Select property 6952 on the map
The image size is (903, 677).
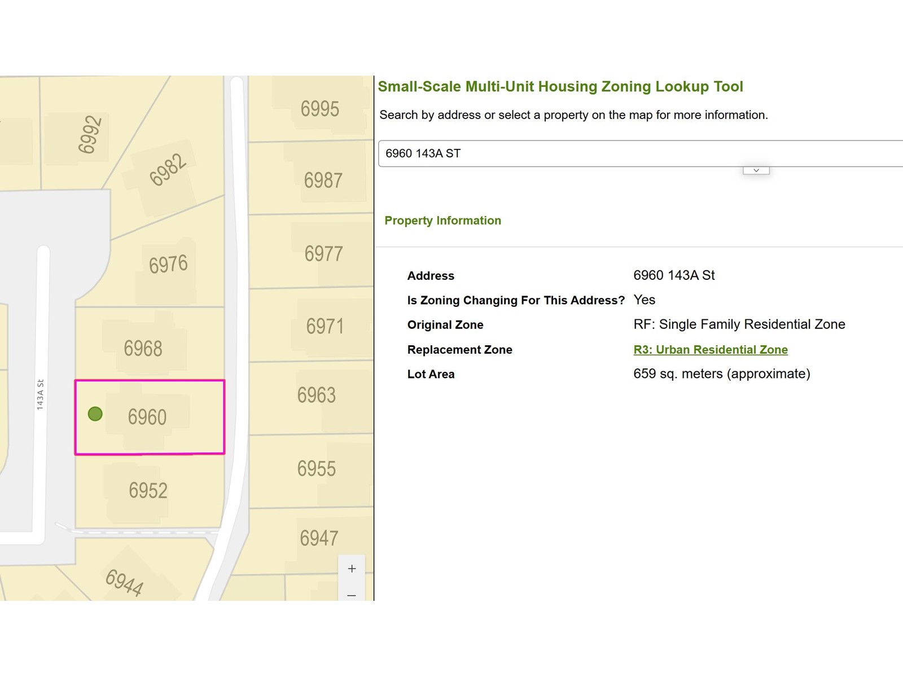coord(148,490)
